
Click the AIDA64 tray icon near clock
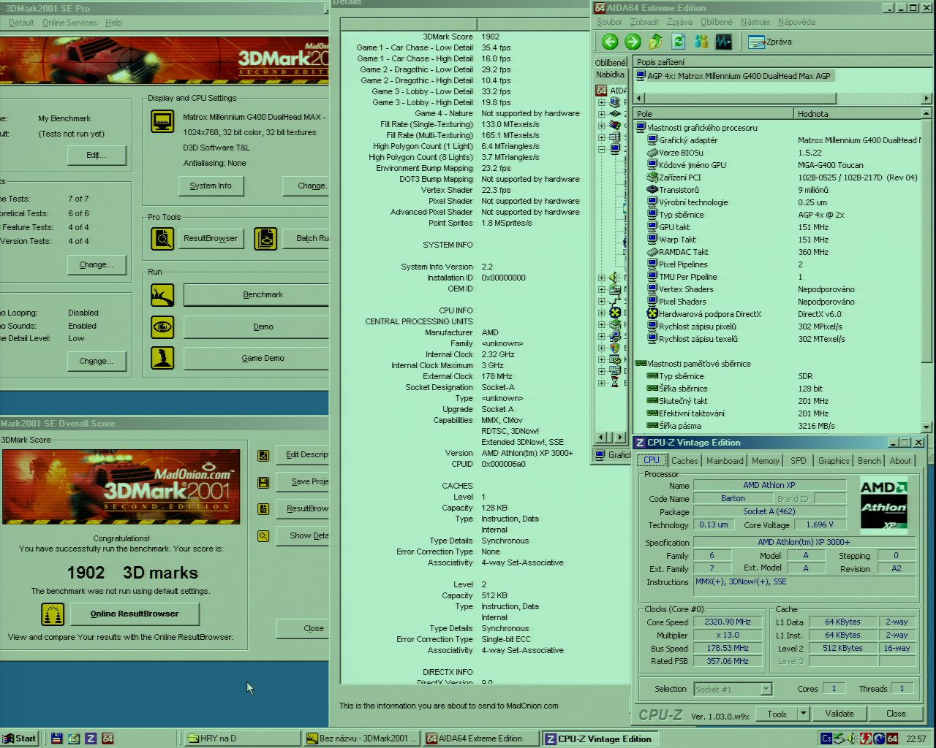coord(892,739)
